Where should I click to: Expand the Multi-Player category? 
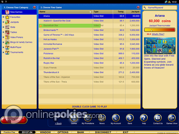pos(3,47)
